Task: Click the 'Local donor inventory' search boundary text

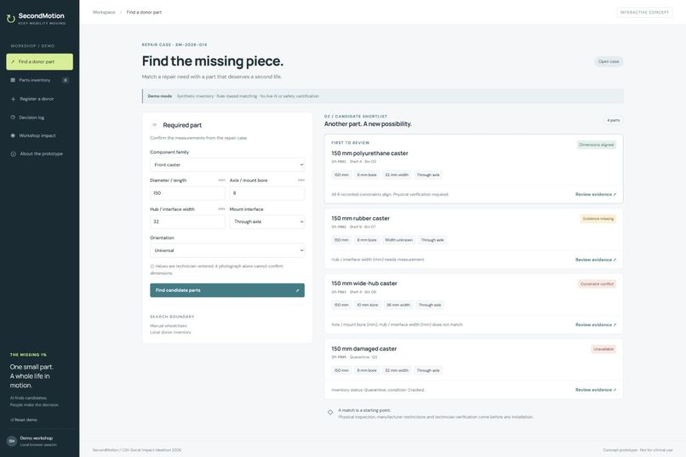Action: (x=170, y=333)
